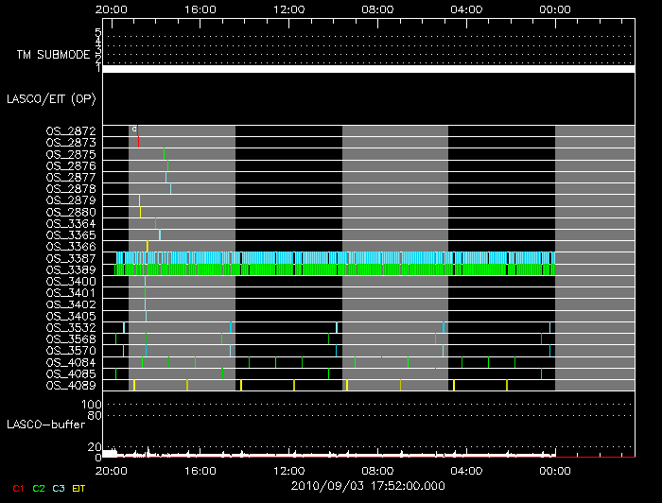Screen dimensions: 662x503
Task: Select the green C2 legend entry
Action: coord(39,488)
